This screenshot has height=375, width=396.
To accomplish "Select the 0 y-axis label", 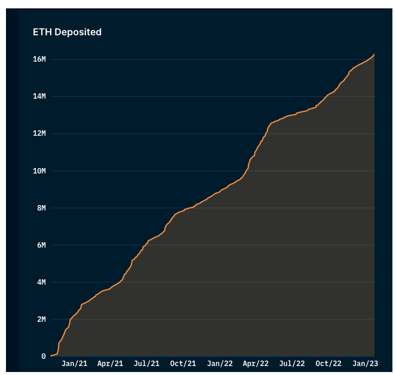I will coord(44,356).
